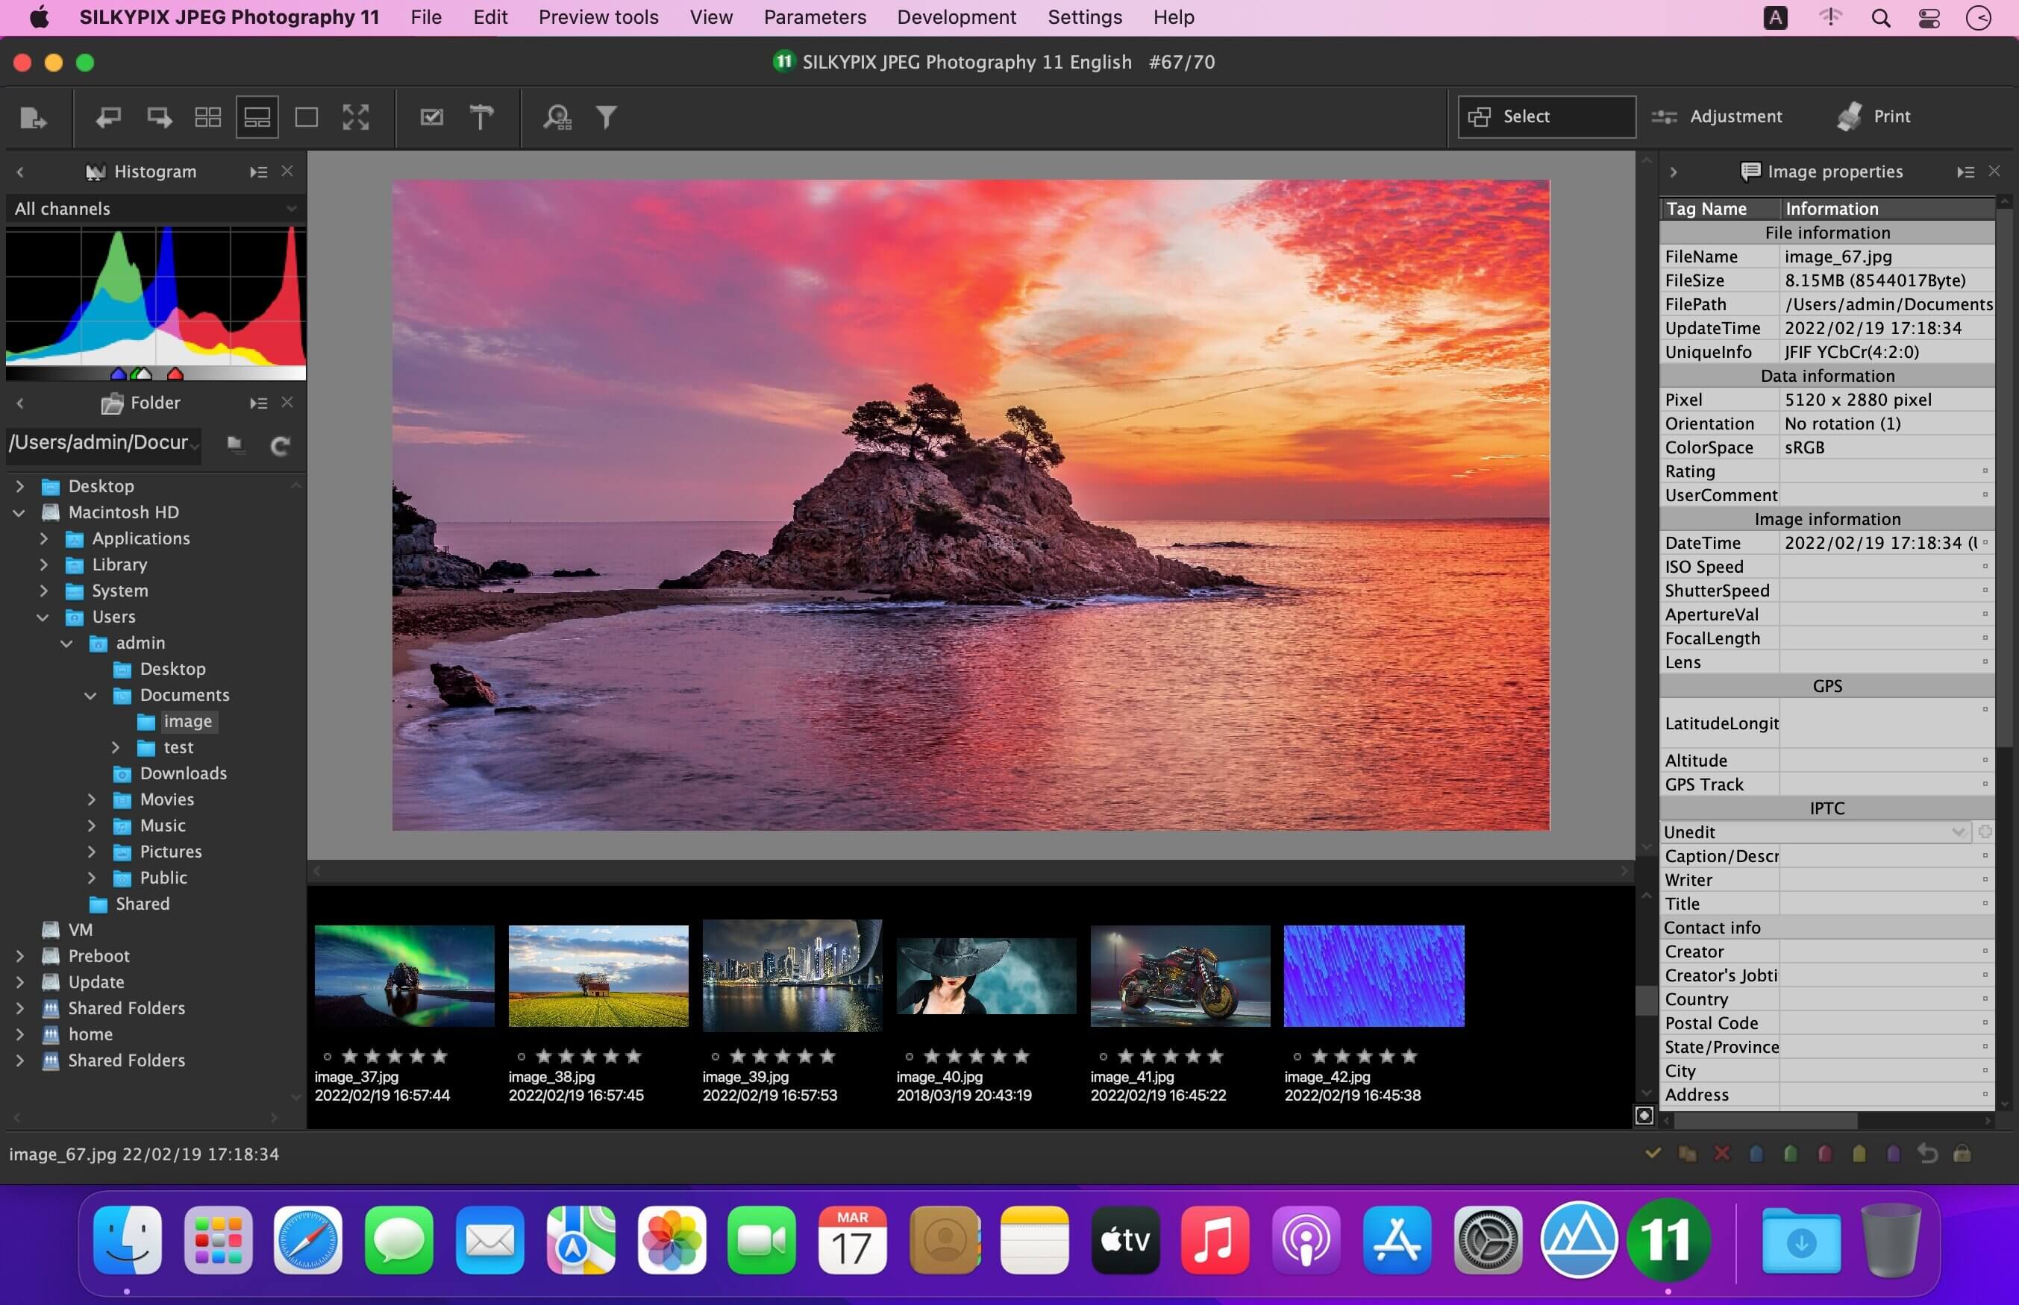
Task: Enter full screen preview mode
Action: (356, 117)
